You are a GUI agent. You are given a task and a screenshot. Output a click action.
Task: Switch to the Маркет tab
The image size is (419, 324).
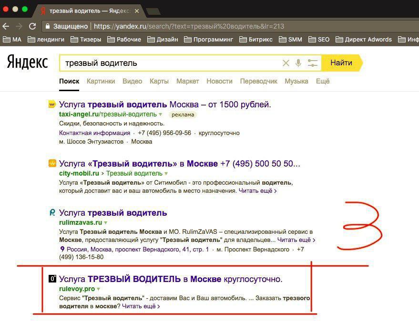[188, 81]
